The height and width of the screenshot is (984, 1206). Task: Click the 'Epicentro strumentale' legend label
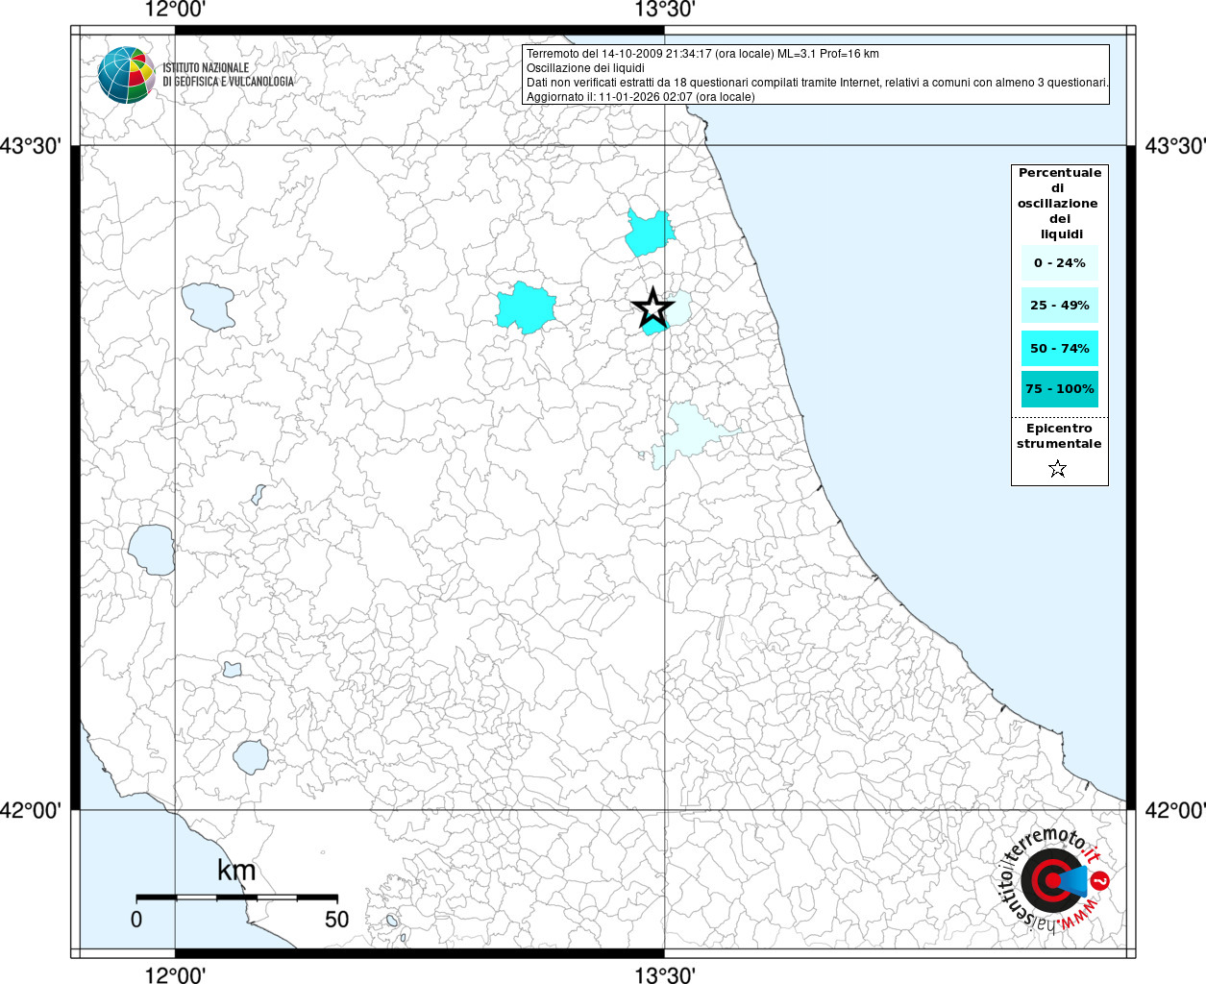(1059, 436)
